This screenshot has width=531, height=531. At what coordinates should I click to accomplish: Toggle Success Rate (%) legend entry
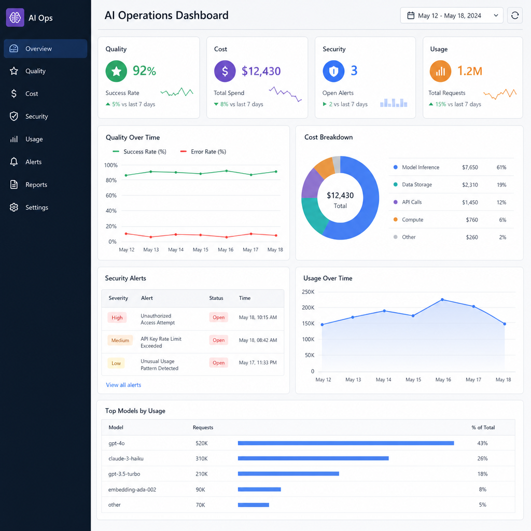[x=139, y=152]
